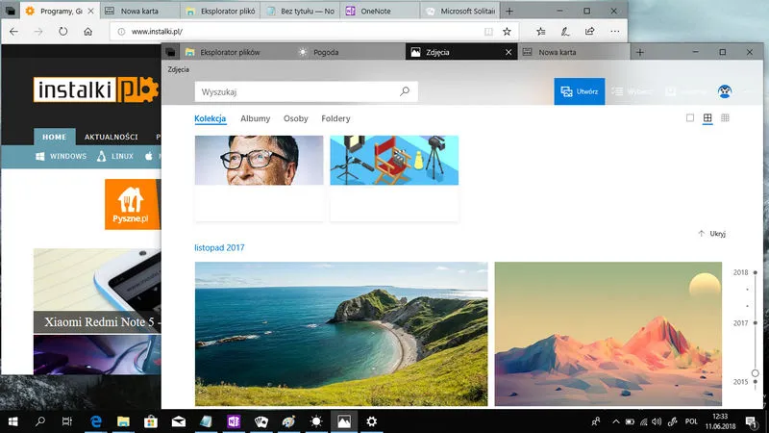
Task: Add a new tab in Photos window
Action: [640, 52]
